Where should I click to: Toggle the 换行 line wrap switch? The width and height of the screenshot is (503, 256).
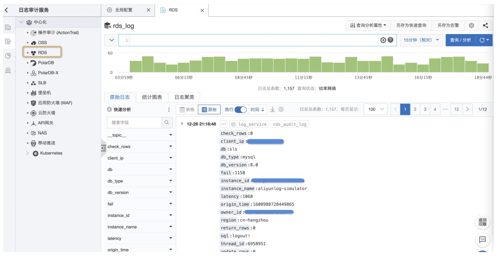240,109
